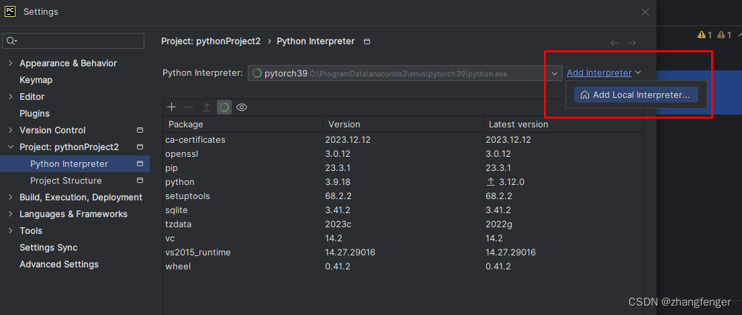Image resolution: width=742 pixels, height=315 pixels.
Task: Select the vc package row
Action: coord(403,239)
